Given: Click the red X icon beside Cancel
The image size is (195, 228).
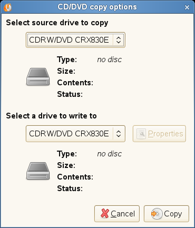Looking at the screenshot, I should 105,213.
